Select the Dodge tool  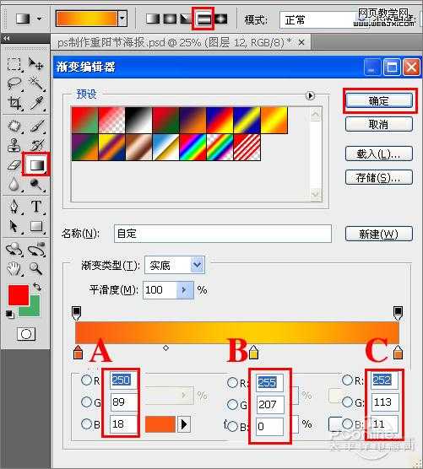pyautogui.click(x=36, y=184)
